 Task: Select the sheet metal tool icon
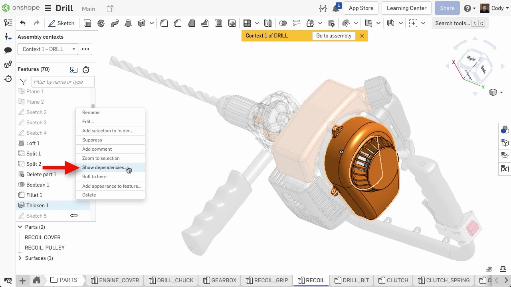[391, 23]
